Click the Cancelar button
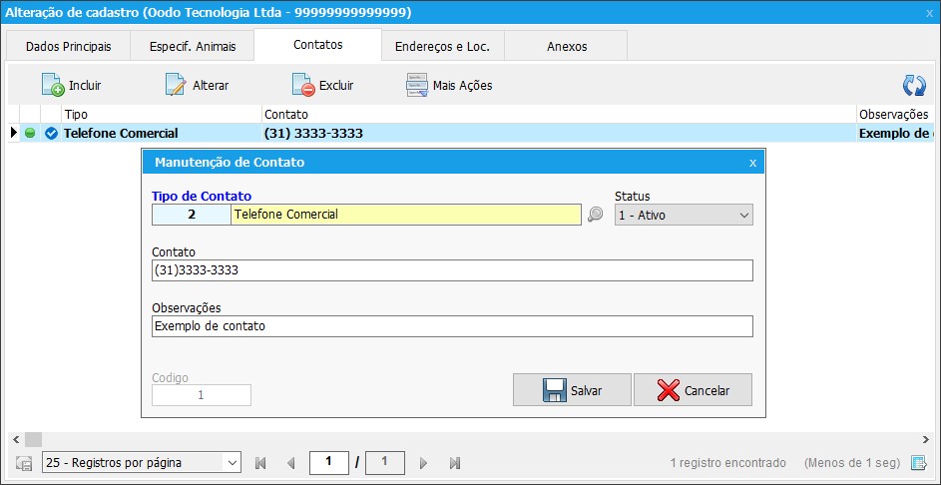 click(693, 390)
